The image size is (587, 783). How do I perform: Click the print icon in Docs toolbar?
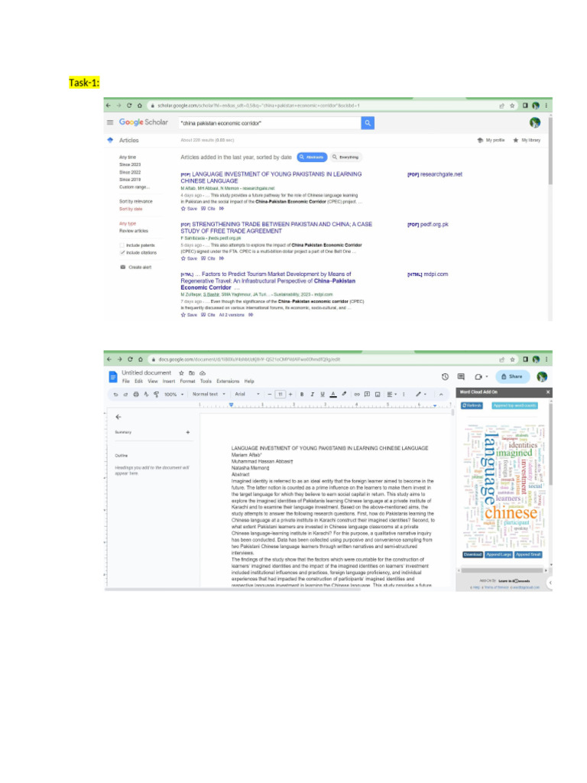pos(136,394)
